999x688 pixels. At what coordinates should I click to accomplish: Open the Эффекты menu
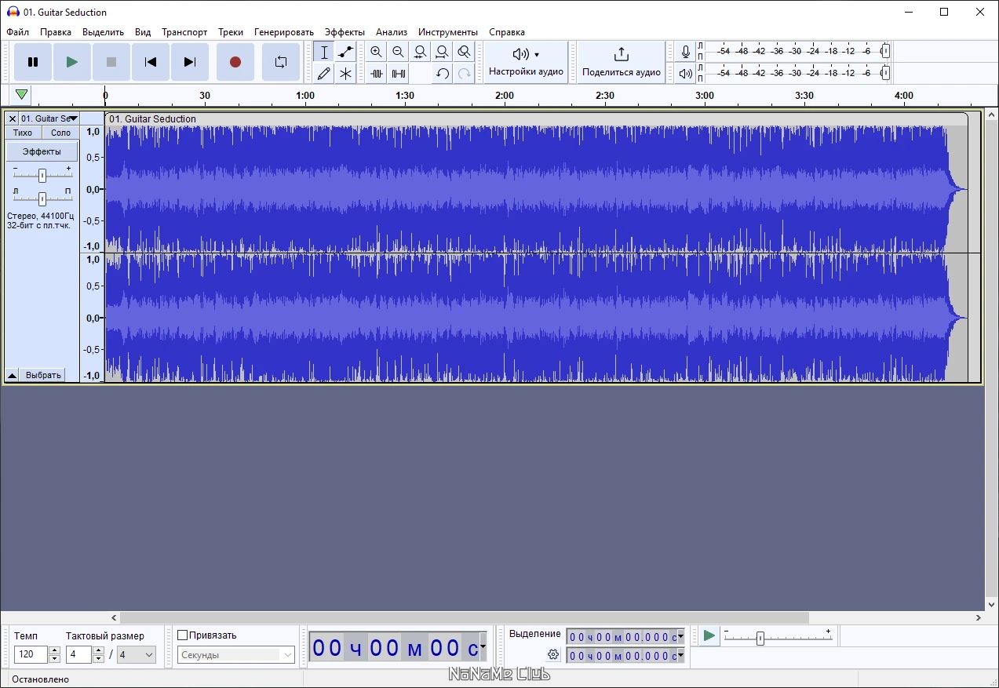click(x=345, y=32)
